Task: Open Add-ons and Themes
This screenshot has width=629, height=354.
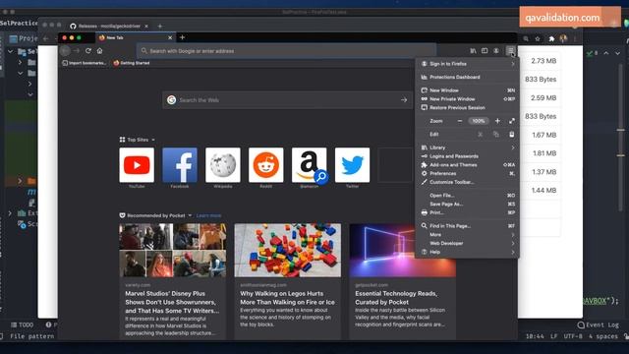Action: tap(468, 165)
